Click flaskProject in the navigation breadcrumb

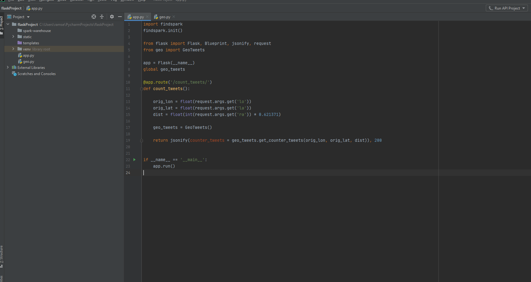11,8
